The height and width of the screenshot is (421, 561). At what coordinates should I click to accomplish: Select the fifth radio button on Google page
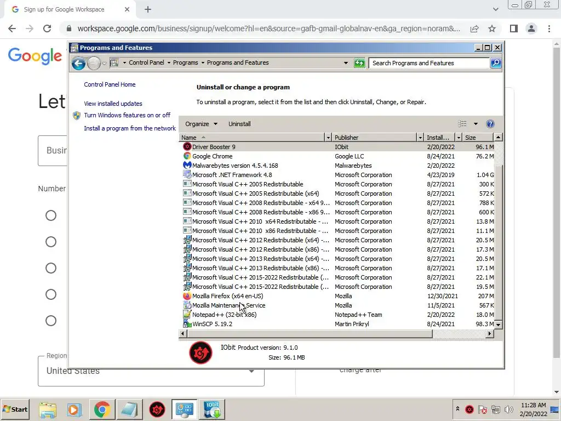pyautogui.click(x=51, y=321)
